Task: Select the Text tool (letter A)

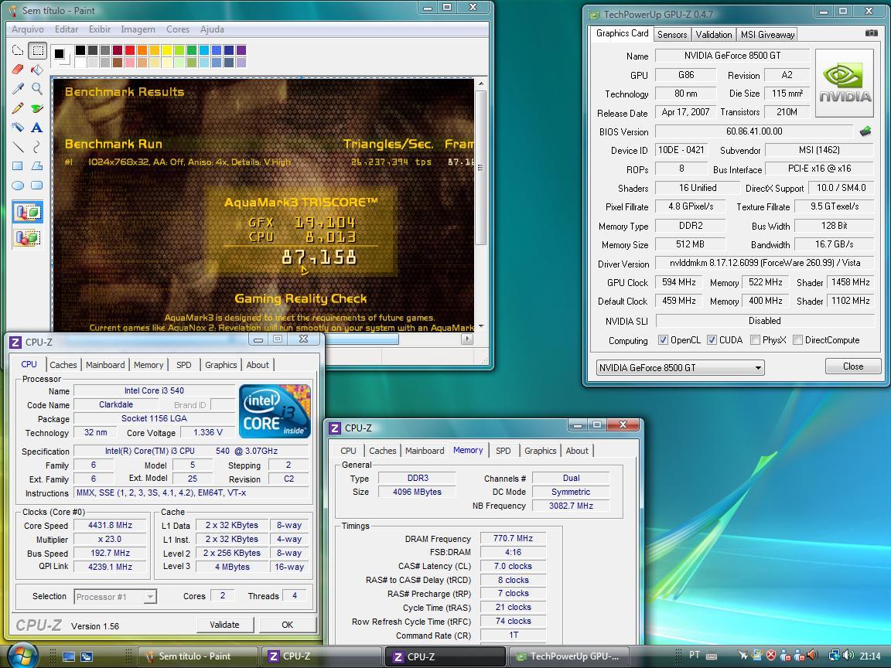Action: [37, 128]
